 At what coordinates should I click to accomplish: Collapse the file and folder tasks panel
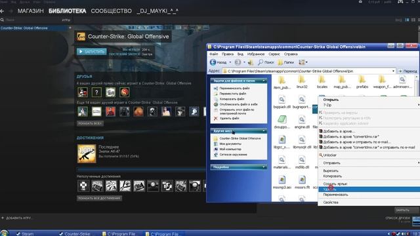tap(264, 81)
